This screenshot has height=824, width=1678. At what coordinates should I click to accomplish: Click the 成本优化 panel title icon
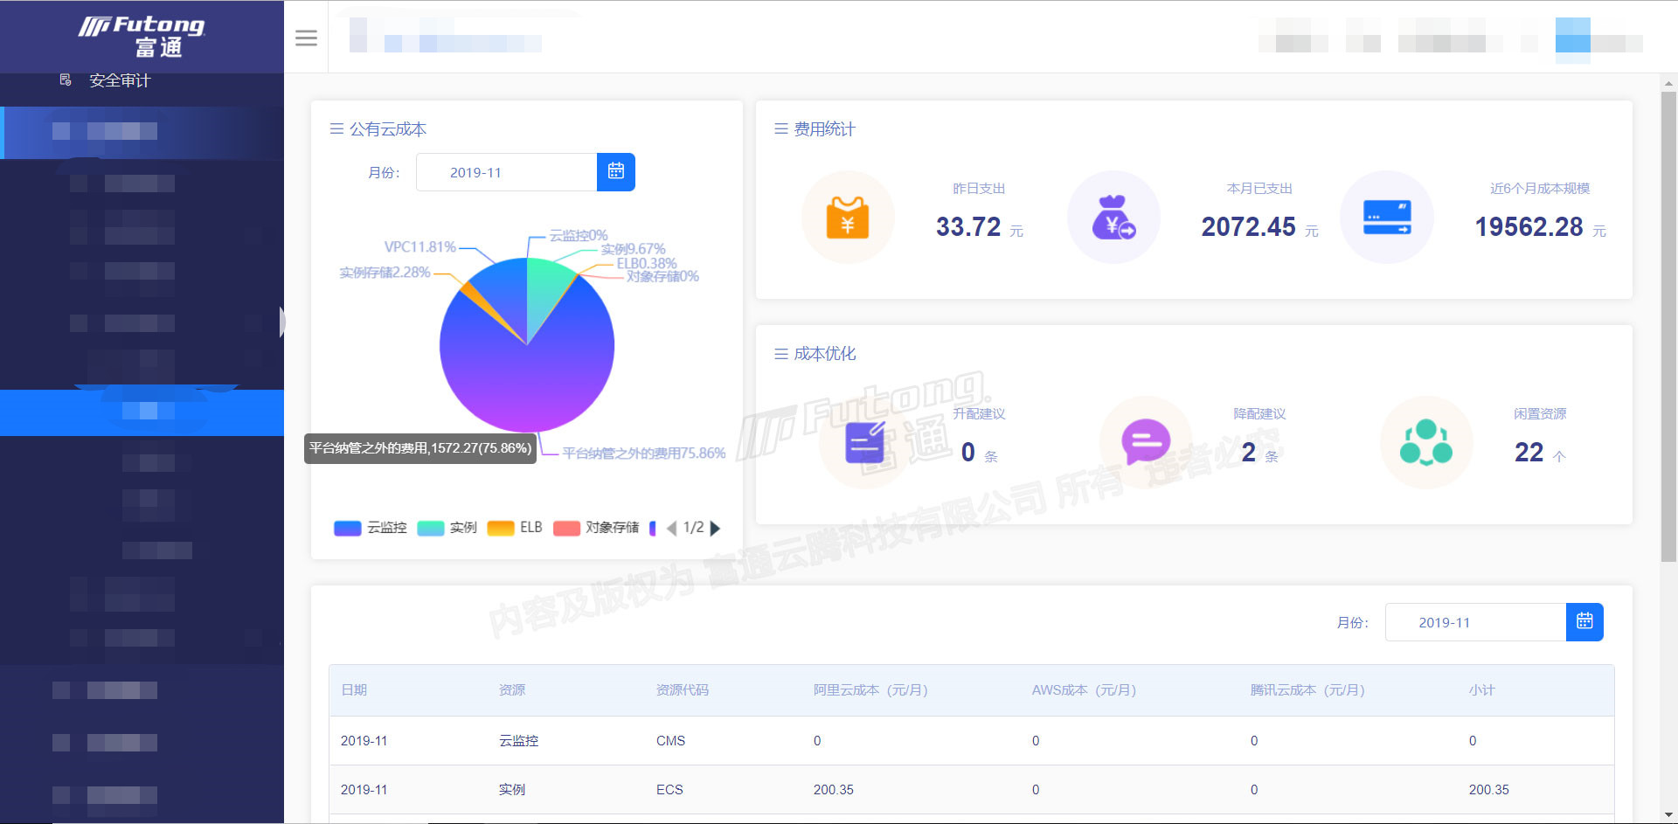(781, 354)
